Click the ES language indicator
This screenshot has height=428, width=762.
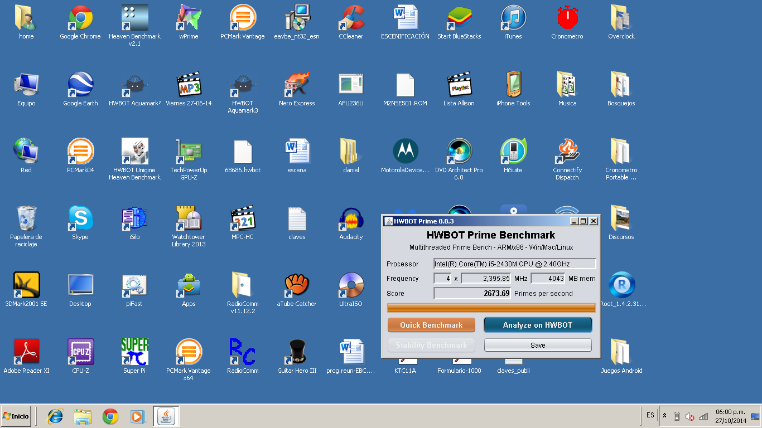[x=650, y=415]
